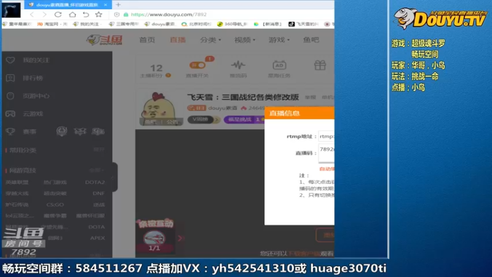Open the 淘宝网 bookmark
The image size is (492, 277).
tap(52, 24)
